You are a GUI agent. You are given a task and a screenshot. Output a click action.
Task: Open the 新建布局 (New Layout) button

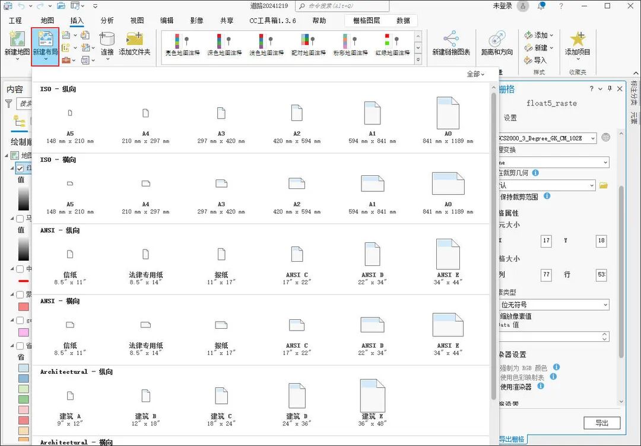(x=45, y=46)
